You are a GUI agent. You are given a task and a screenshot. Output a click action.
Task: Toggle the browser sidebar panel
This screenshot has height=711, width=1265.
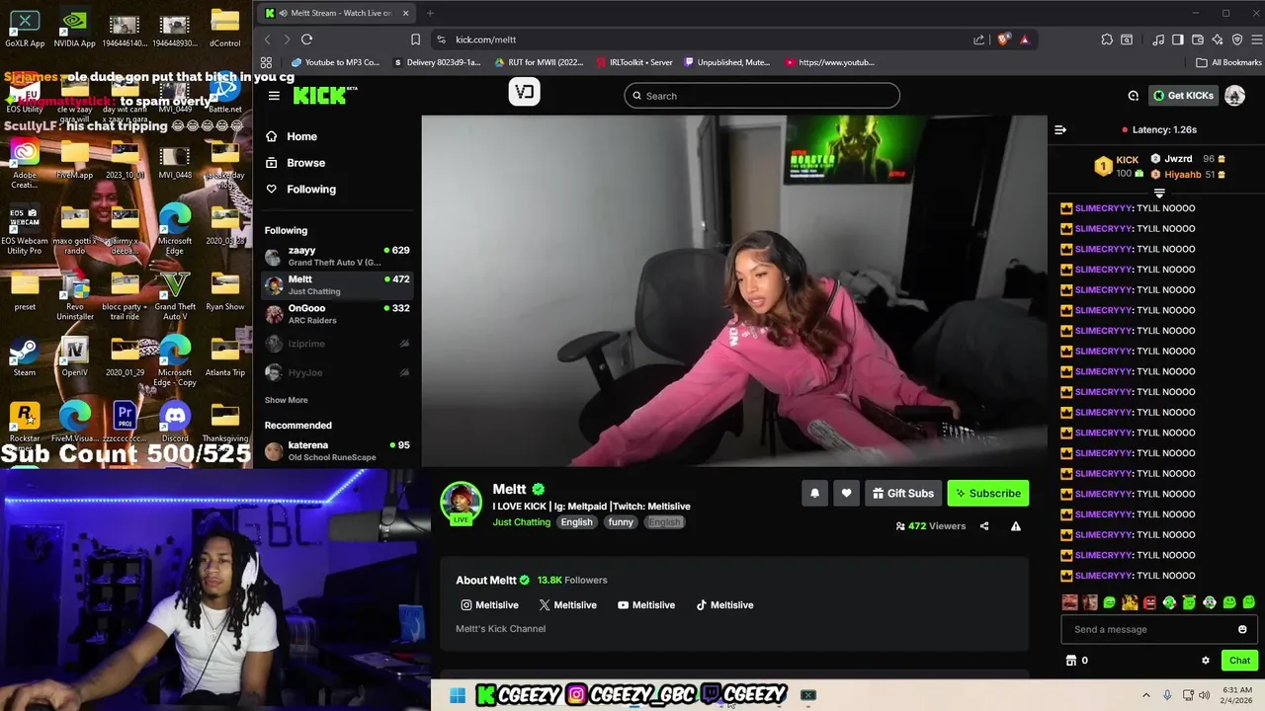pos(1178,39)
